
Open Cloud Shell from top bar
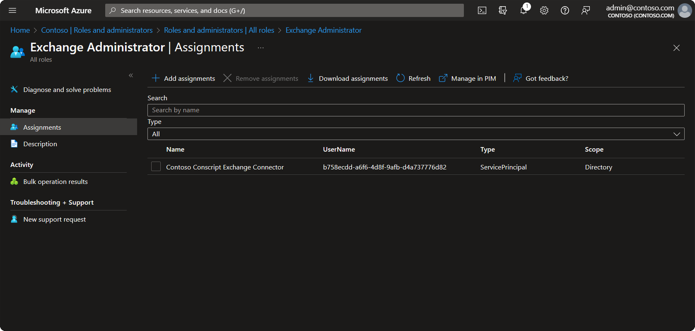[x=482, y=10]
